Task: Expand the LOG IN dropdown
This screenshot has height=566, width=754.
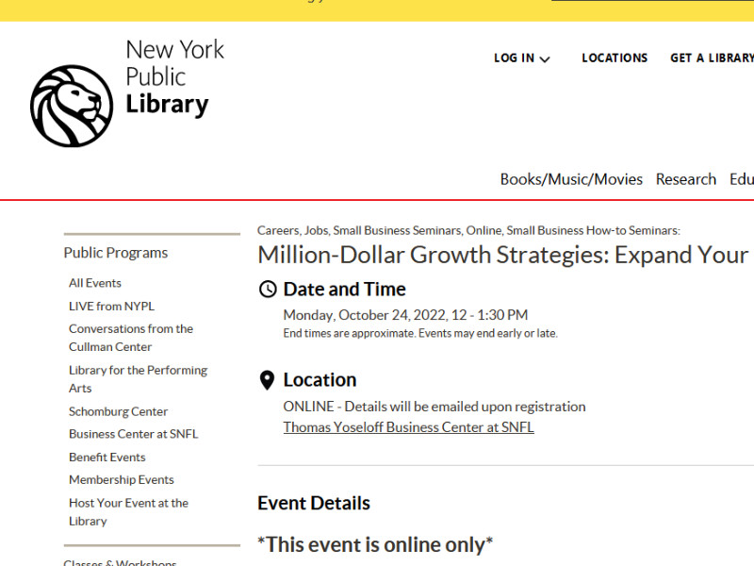Action: pyautogui.click(x=521, y=58)
